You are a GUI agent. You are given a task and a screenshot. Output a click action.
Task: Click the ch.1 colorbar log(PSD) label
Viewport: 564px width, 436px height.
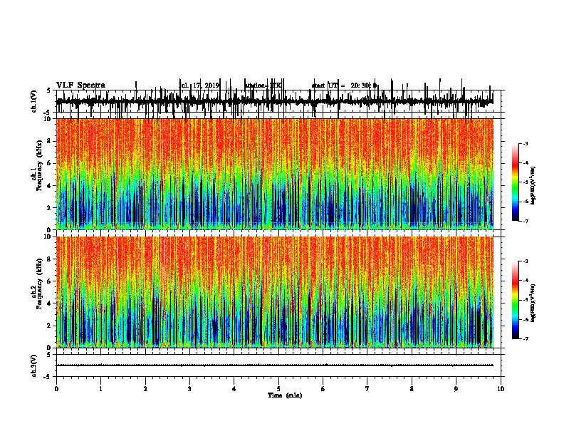point(533,185)
